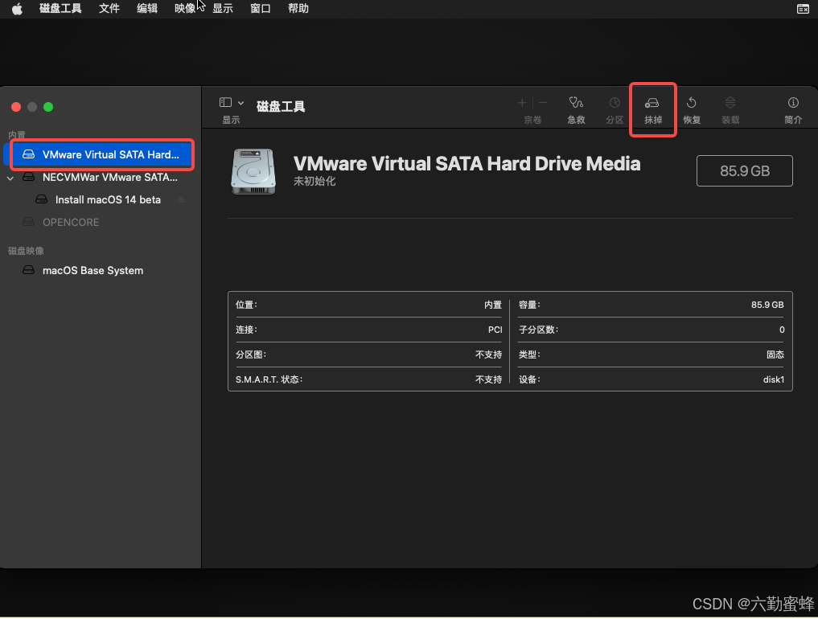
Task: Click the 类型 value 固态
Action: [x=775, y=355]
